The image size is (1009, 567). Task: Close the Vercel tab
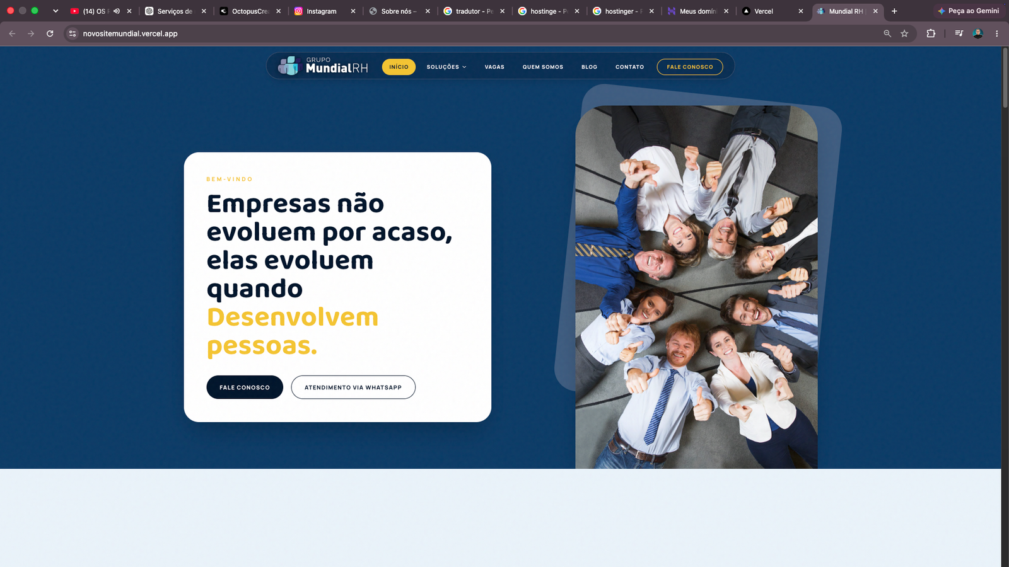[x=801, y=11]
